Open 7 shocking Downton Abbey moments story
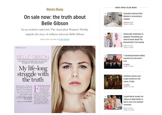Viewport: 162px width, 115px height. (x=134, y=58)
